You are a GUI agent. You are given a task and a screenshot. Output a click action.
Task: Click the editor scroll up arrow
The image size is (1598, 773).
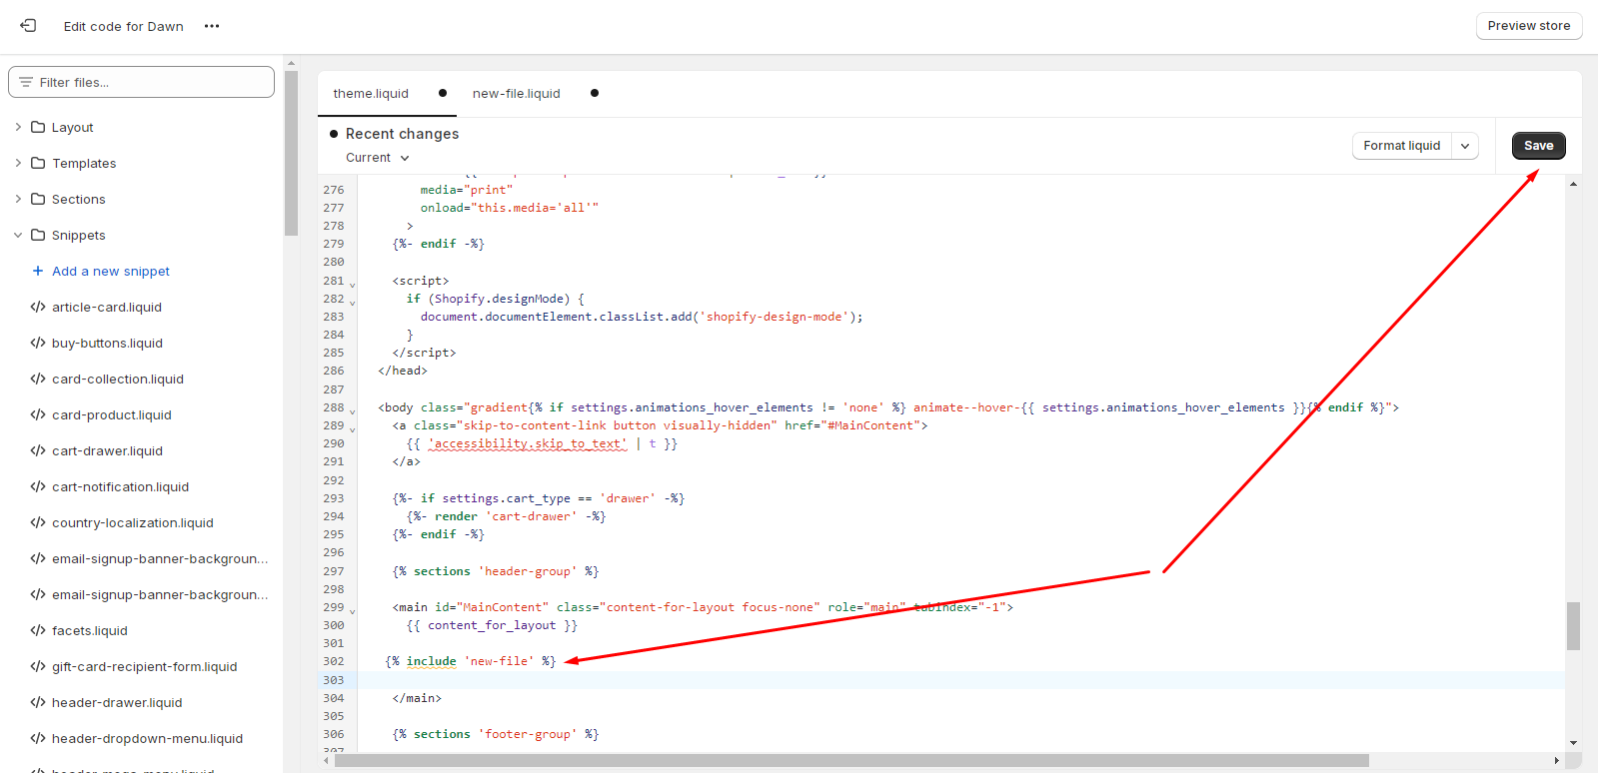(x=1573, y=184)
